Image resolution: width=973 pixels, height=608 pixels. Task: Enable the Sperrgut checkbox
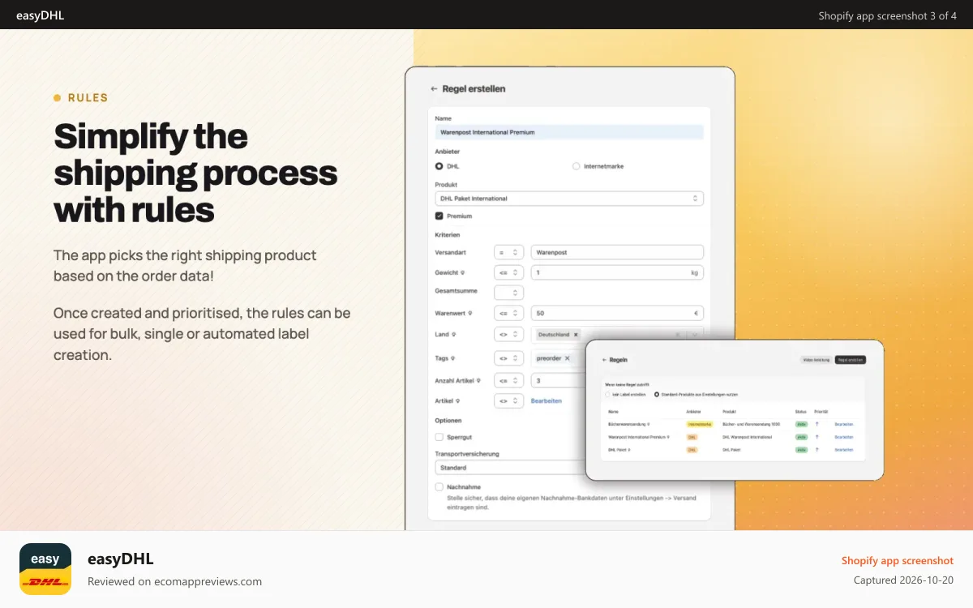click(x=439, y=437)
